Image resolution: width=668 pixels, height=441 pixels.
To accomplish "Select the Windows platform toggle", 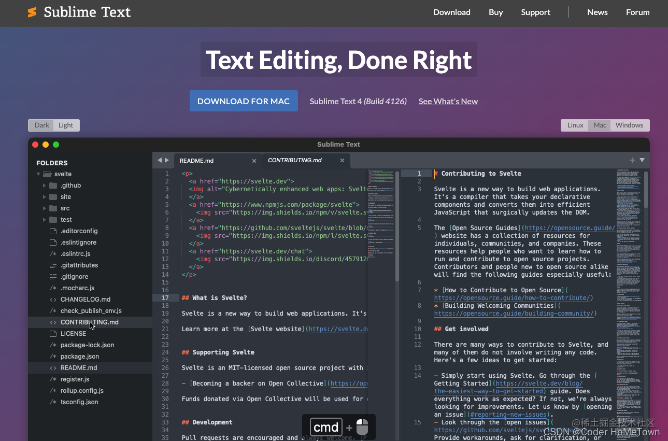I will point(630,125).
